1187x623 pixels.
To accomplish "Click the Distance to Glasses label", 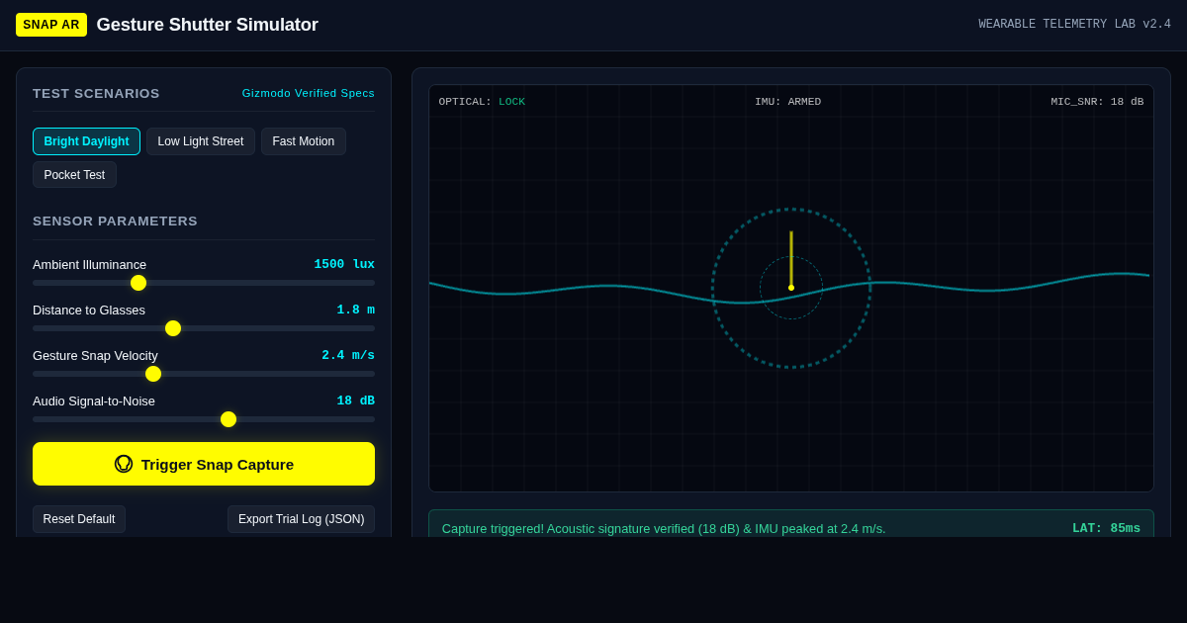I will coord(89,310).
